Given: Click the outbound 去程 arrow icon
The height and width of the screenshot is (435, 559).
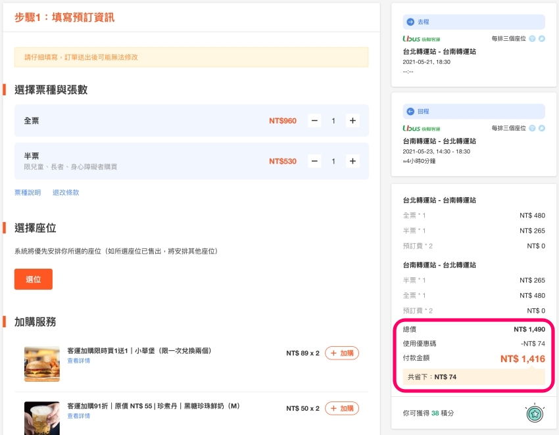Looking at the screenshot, I should [410, 22].
